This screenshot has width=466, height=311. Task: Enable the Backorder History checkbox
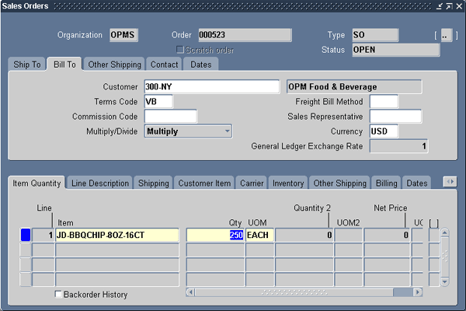click(x=58, y=295)
